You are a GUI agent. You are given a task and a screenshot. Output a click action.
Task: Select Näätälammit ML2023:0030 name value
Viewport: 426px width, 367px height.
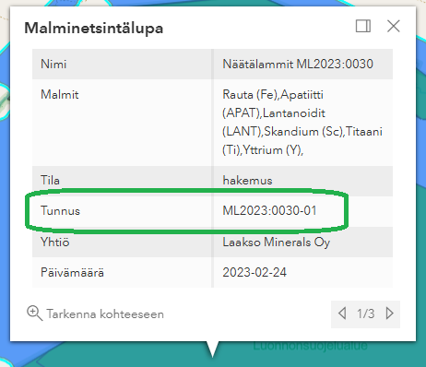(298, 64)
